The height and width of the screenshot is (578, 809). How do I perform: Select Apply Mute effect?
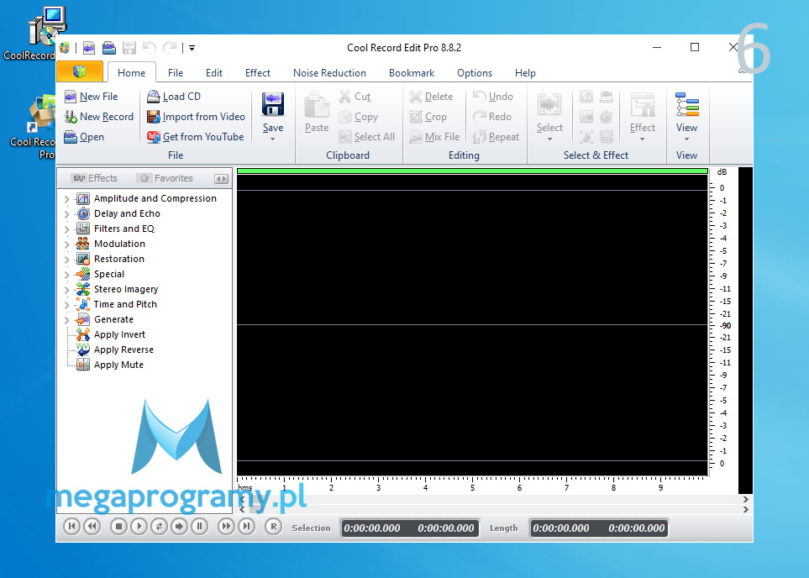110,365
